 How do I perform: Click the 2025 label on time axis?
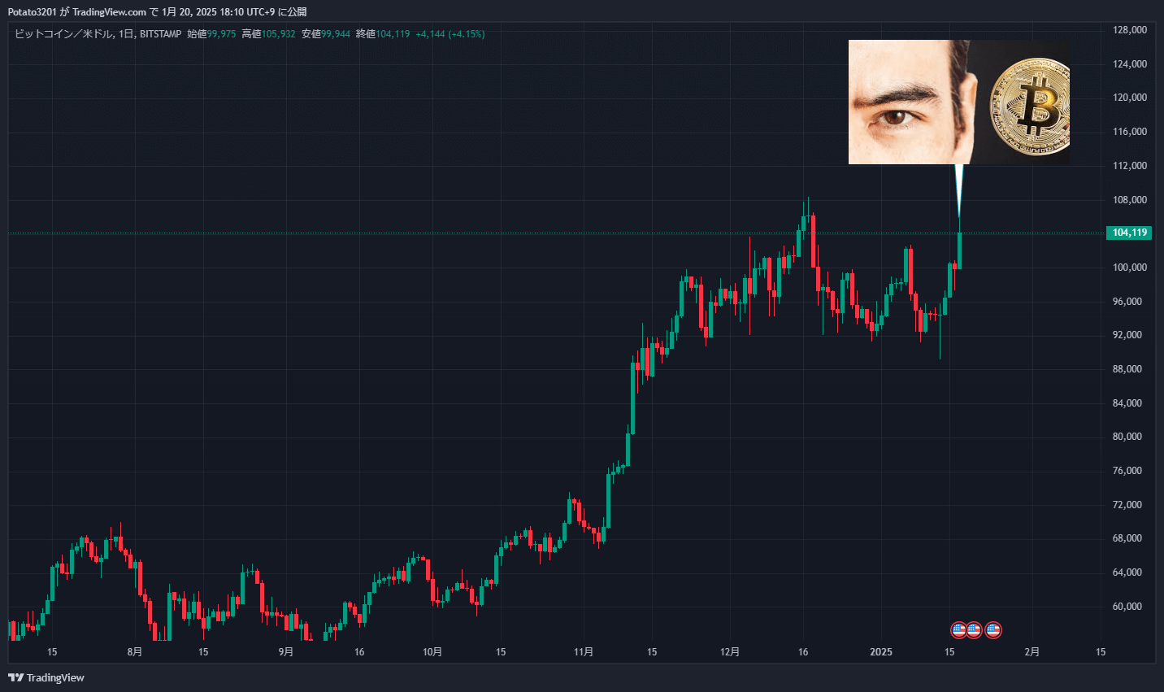click(x=881, y=651)
